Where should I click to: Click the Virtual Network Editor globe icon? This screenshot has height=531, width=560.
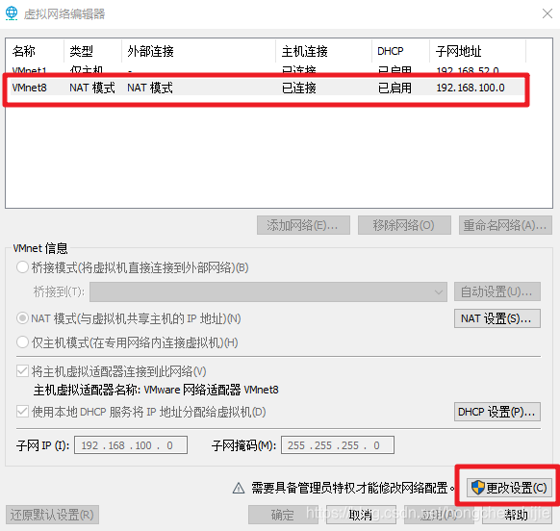tap(12, 13)
